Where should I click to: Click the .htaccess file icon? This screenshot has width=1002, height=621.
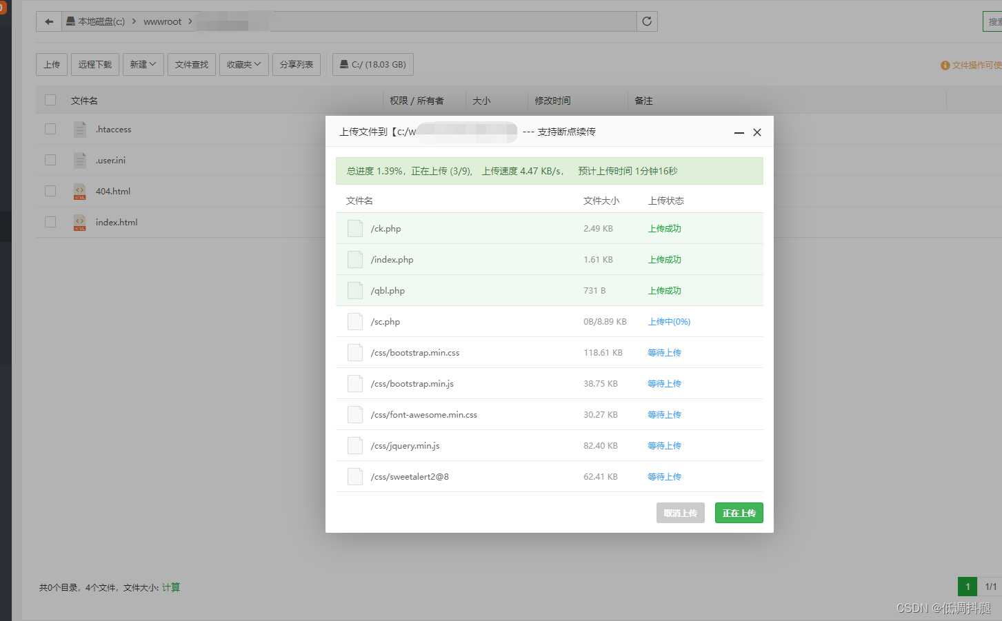tap(80, 129)
